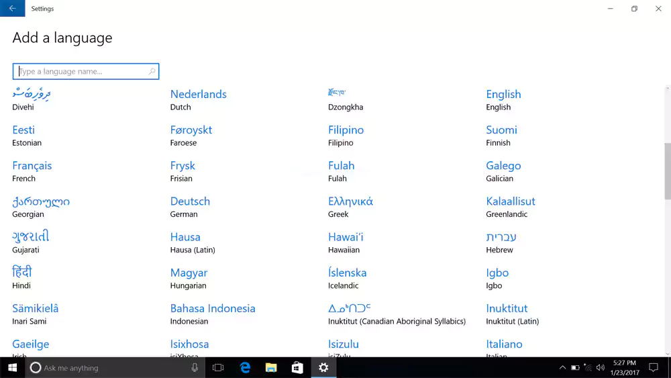Open the Windows Start menu
Screen dimensions: 671x378
(12, 367)
